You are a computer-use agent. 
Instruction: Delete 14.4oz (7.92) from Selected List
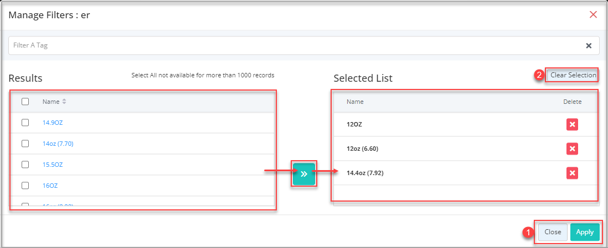tap(573, 172)
